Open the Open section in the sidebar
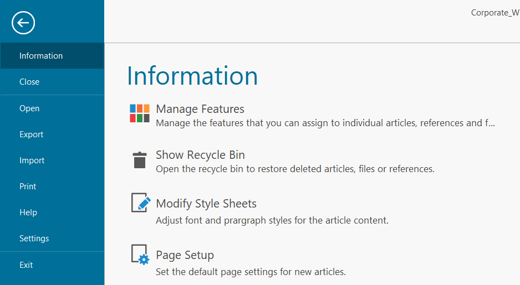 click(x=29, y=108)
